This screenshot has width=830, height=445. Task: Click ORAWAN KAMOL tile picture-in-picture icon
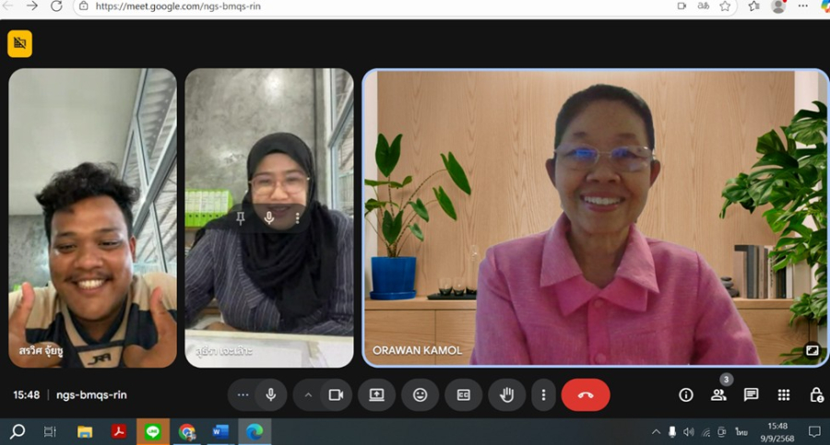click(x=812, y=350)
